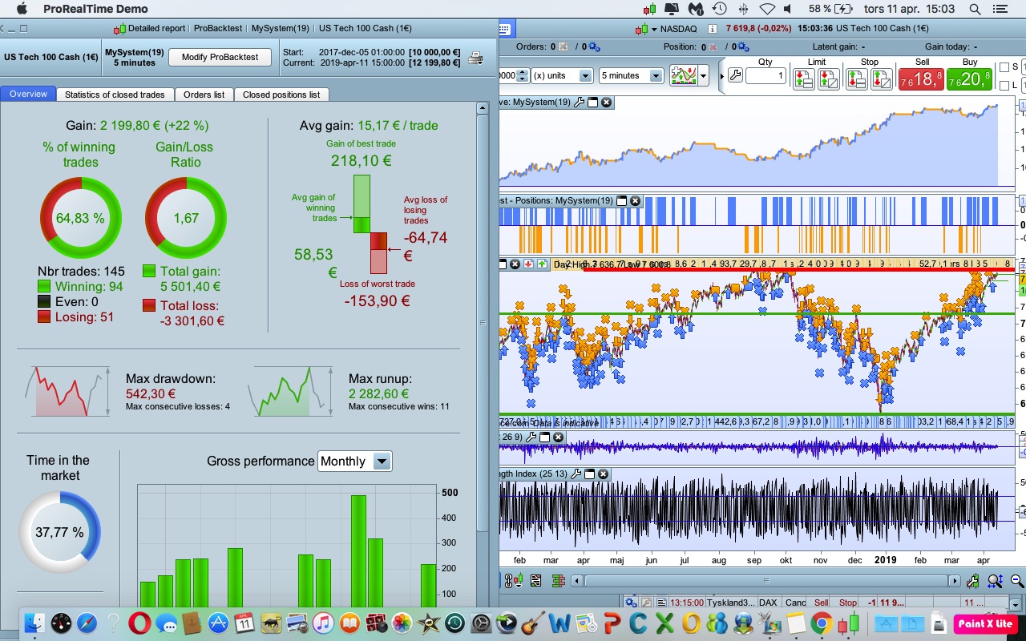Click the first Limit order icon
This screenshot has width=1026, height=641.
pyautogui.click(x=804, y=79)
